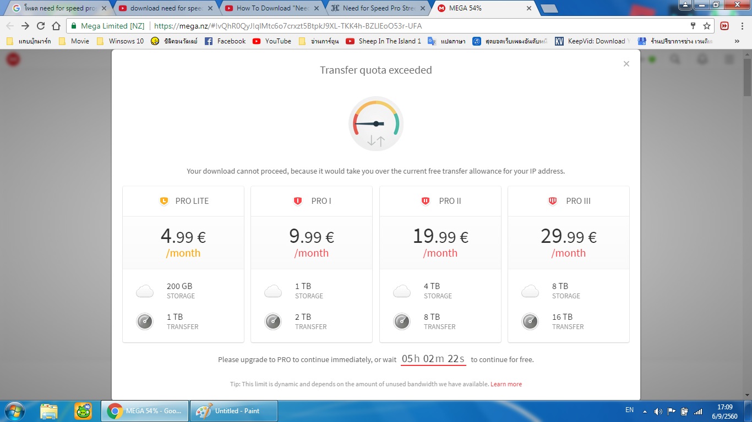Image resolution: width=752 pixels, height=422 pixels.
Task: Open the YouTube bookmark
Action: [272, 41]
